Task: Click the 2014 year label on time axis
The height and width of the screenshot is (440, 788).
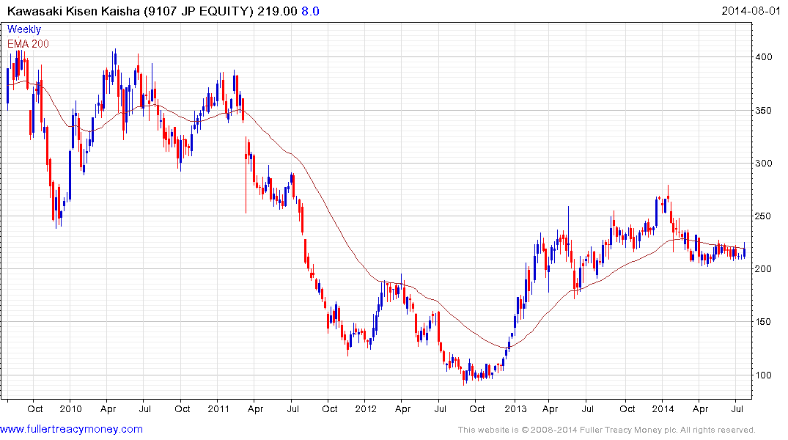Action: tap(663, 408)
